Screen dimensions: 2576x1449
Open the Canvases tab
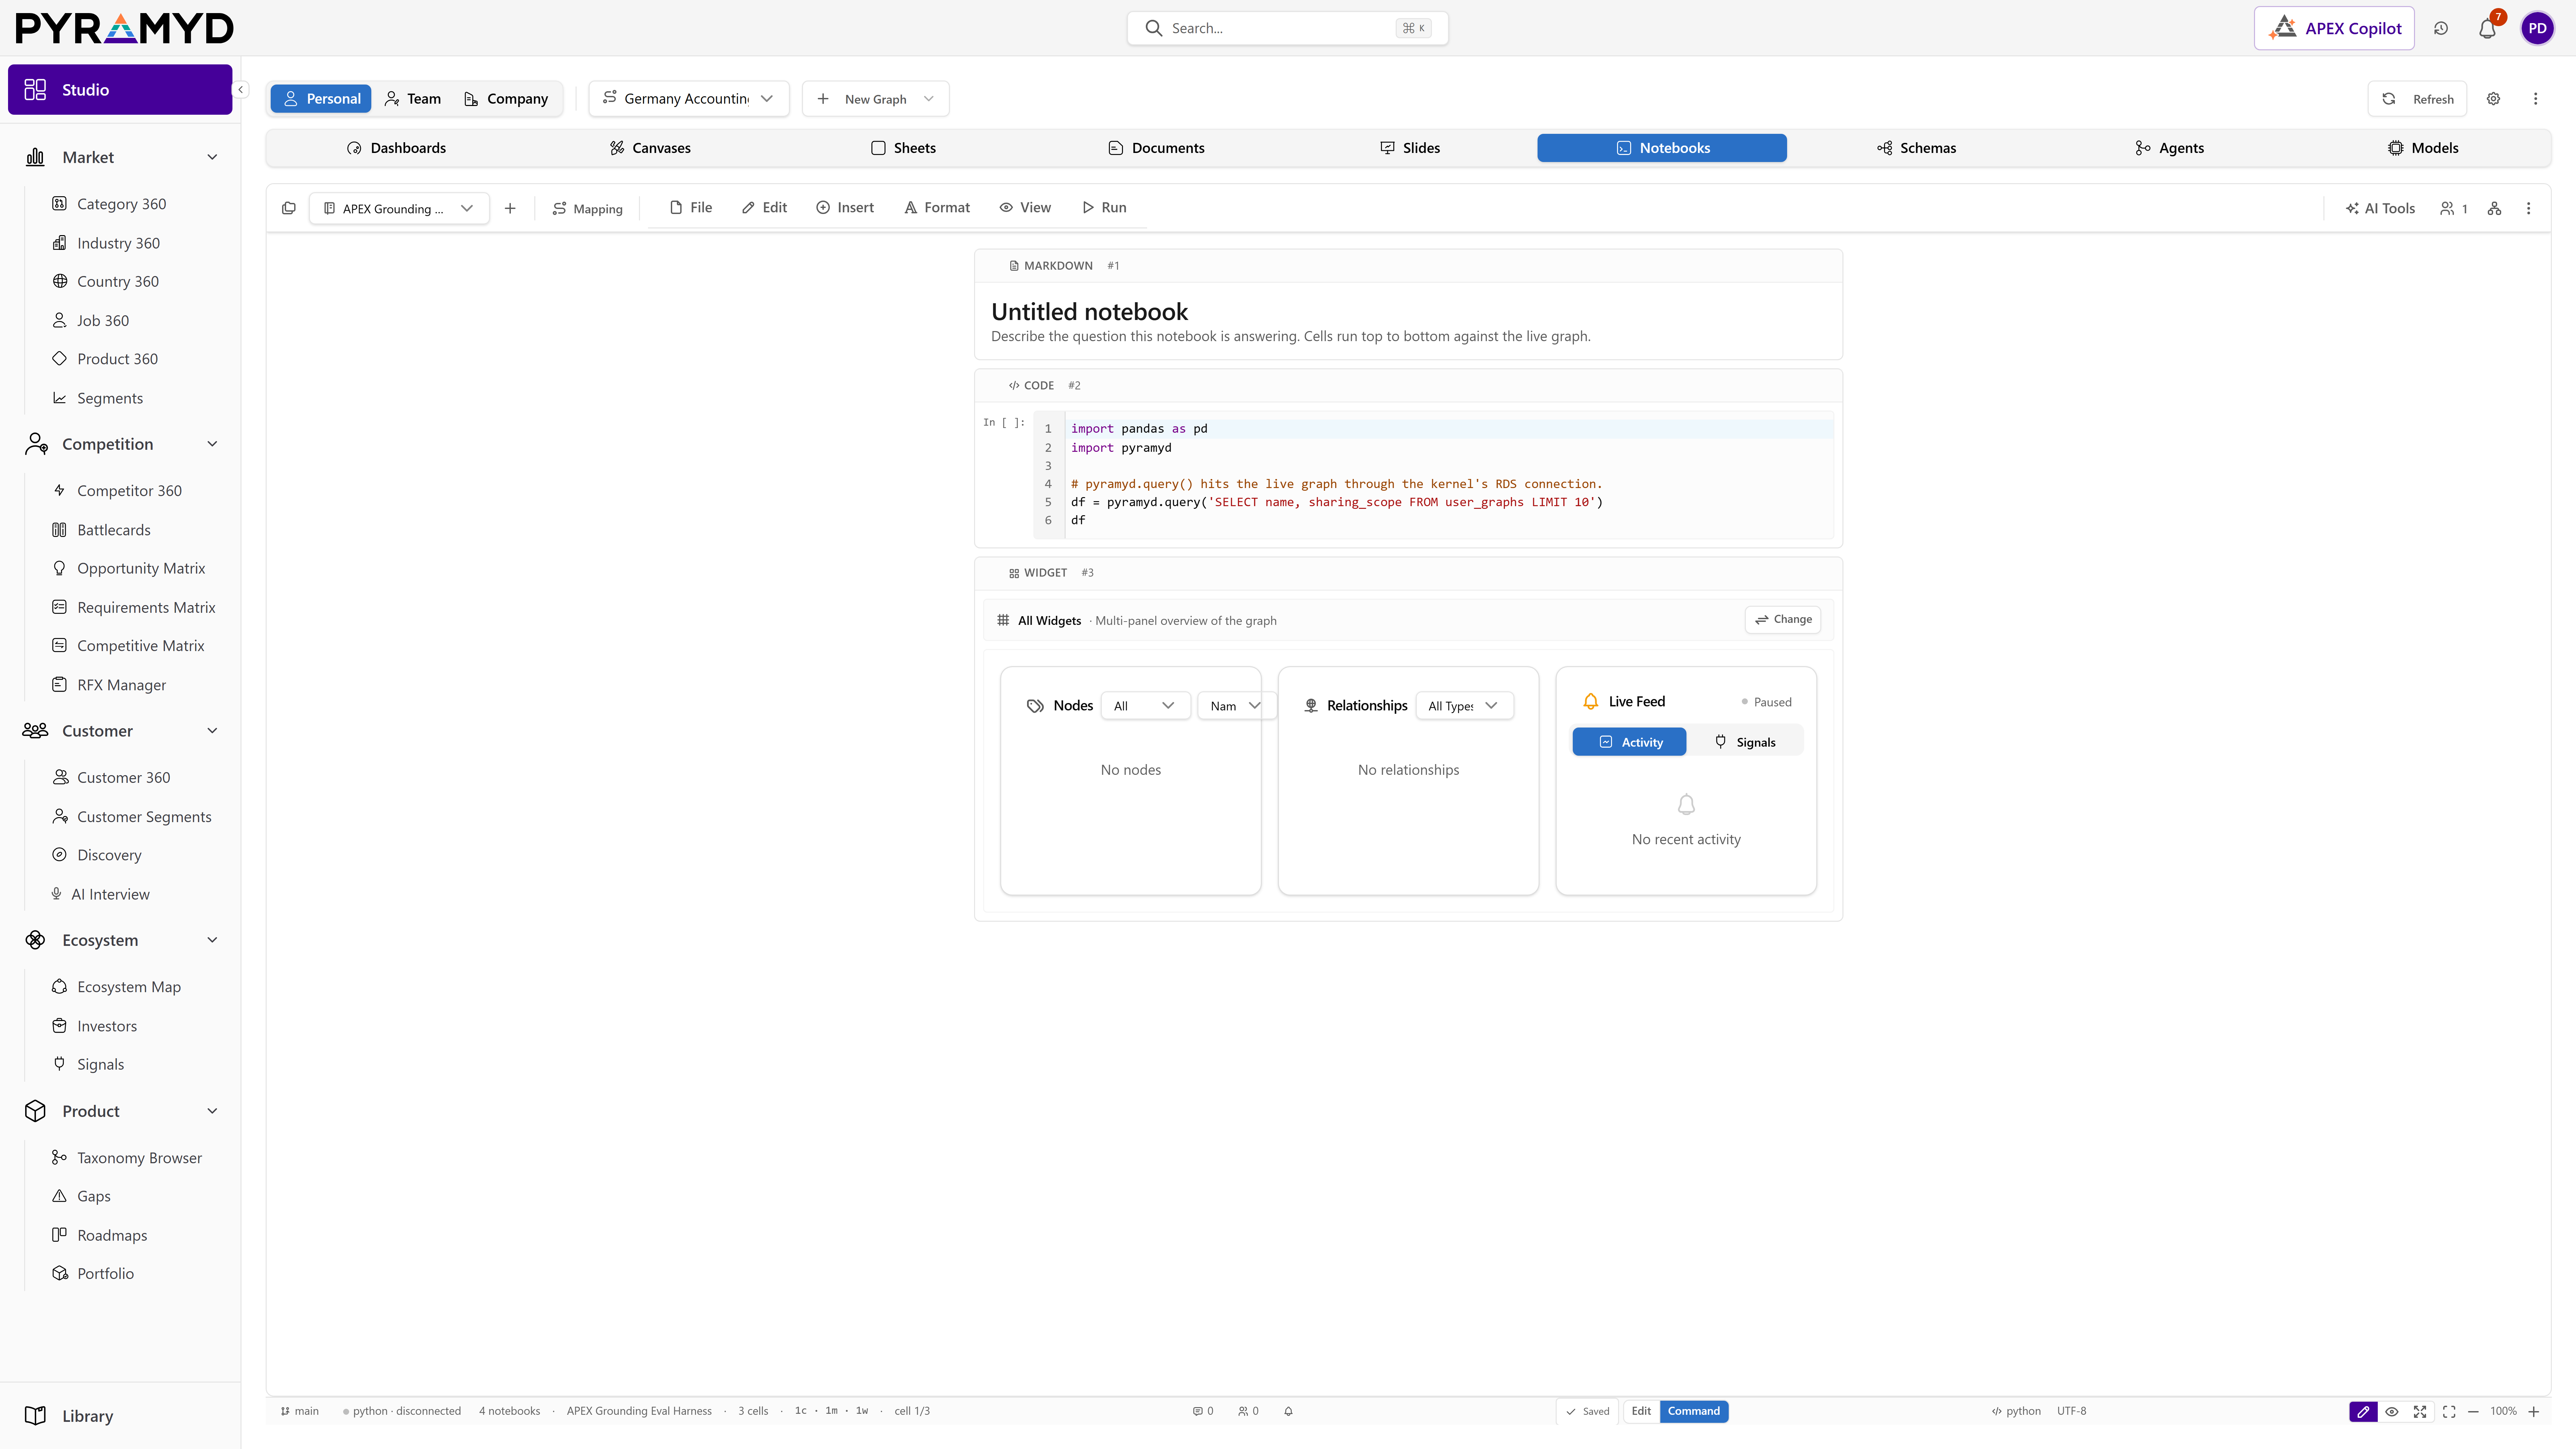650,148
